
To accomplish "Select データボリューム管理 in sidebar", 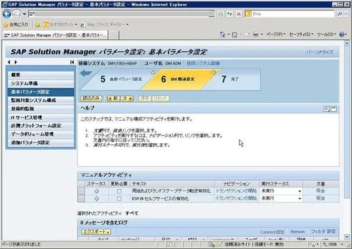I will [41, 134].
